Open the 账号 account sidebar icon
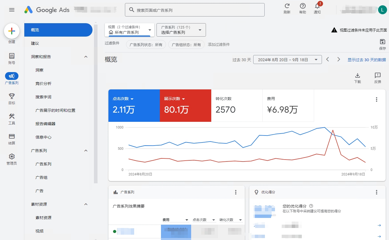Screen dimensions: 389x240 tap(12, 56)
